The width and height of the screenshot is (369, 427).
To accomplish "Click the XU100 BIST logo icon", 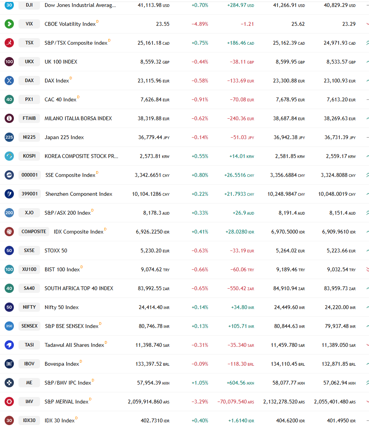I will coord(9,269).
